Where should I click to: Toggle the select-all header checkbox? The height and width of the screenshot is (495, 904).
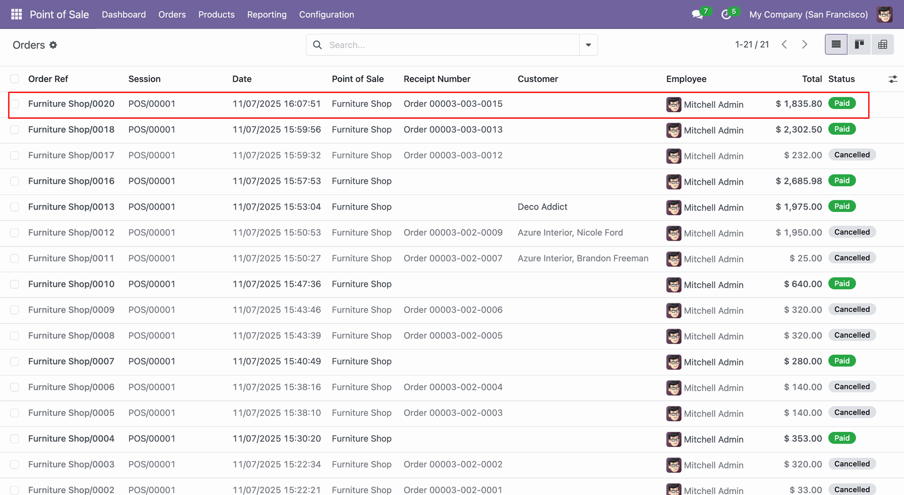(x=15, y=79)
